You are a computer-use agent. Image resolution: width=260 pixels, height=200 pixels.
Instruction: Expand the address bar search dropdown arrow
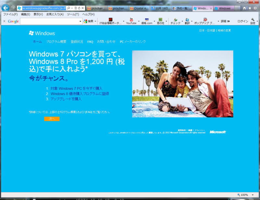[72, 8]
